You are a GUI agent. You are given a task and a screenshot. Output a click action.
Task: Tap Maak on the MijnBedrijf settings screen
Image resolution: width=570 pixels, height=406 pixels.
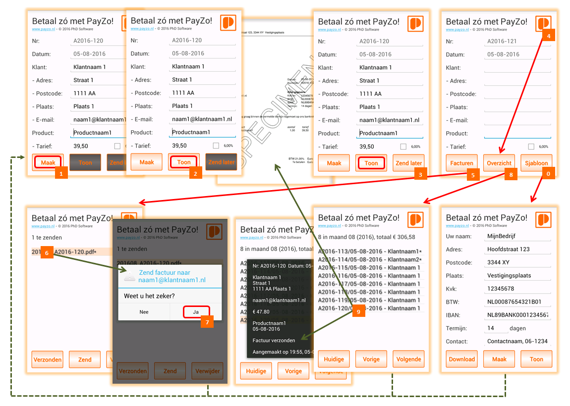tap(499, 359)
